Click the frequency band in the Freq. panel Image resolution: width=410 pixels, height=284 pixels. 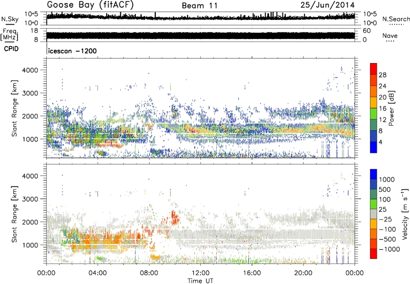pos(200,35)
